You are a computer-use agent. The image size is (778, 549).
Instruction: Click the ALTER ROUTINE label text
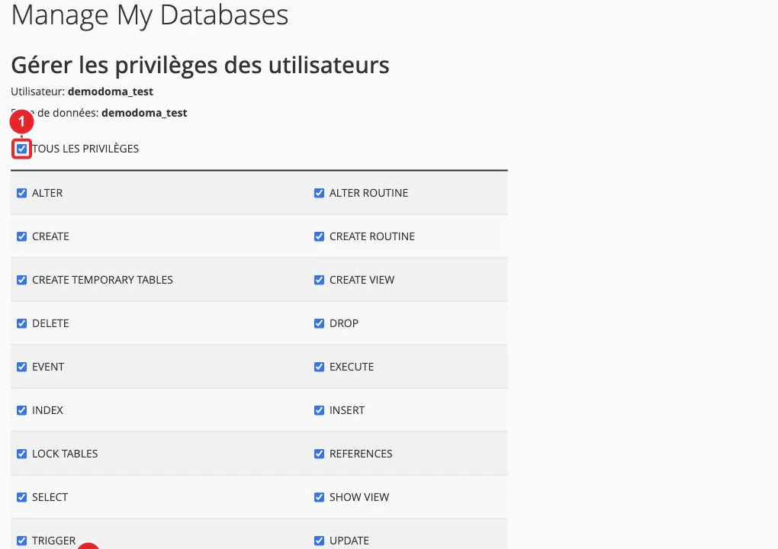pos(368,193)
